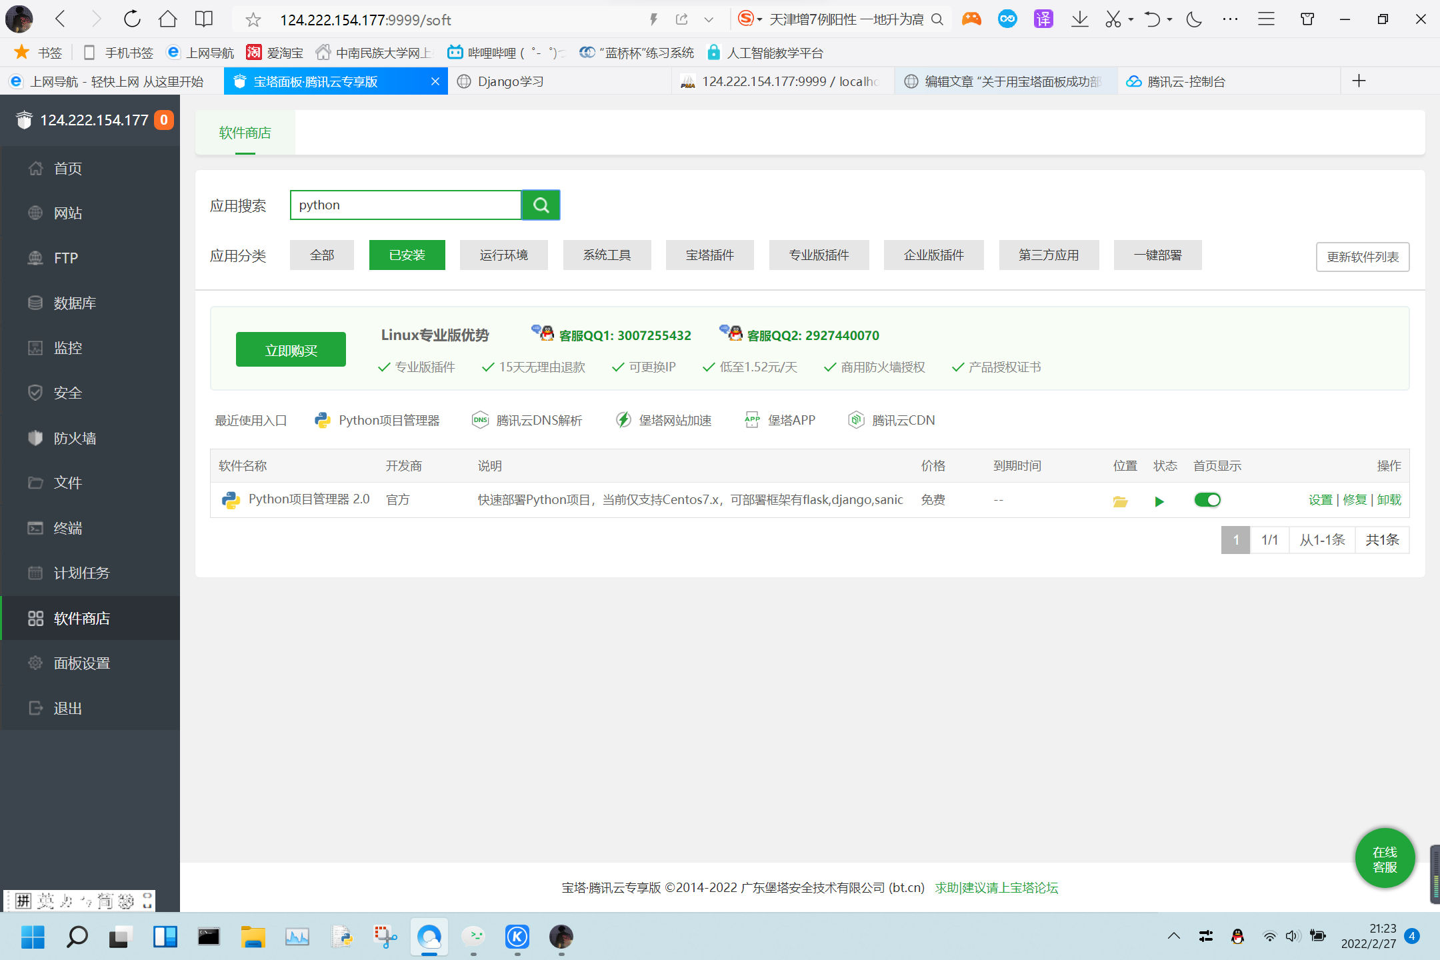The width and height of the screenshot is (1440, 960).
Task: Click the orange notification badge 0
Action: coord(164,120)
